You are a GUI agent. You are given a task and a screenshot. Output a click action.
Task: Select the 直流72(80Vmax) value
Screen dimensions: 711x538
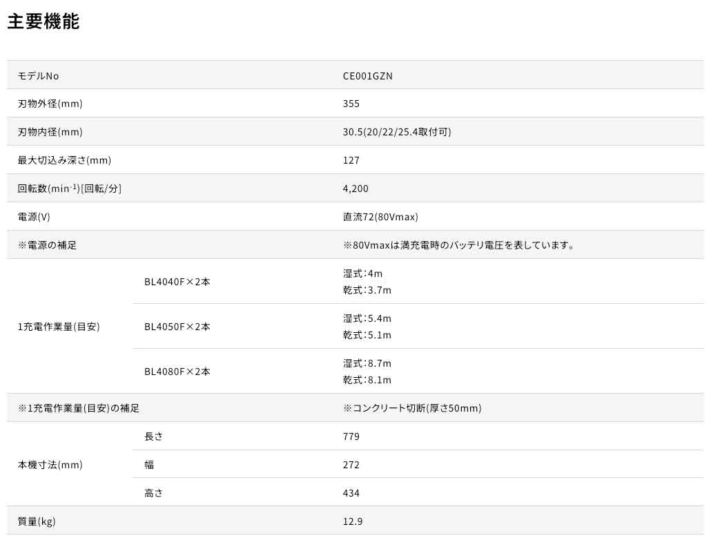point(380,217)
